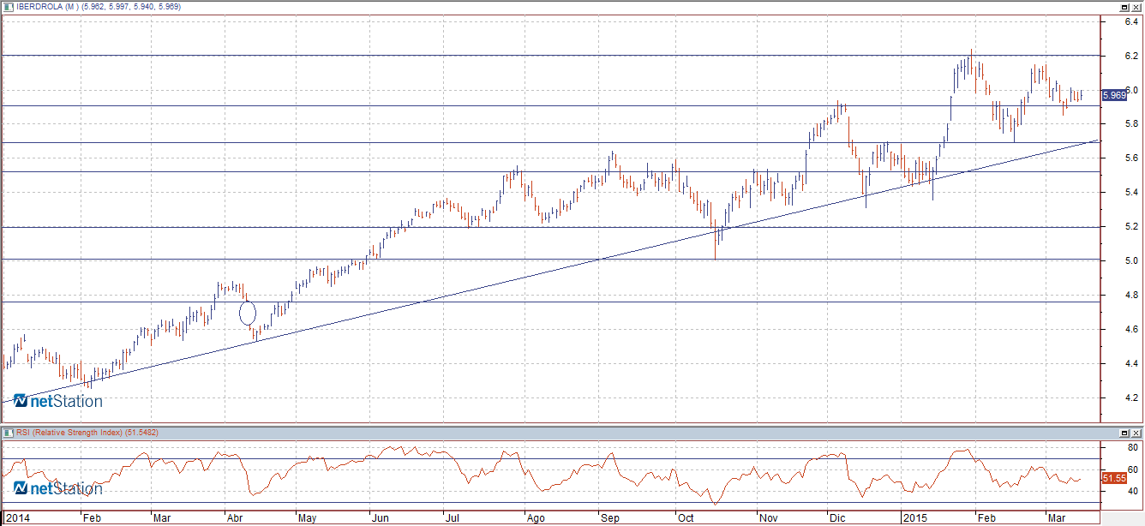Click the 4.8 price axis label
This screenshot has height=526, width=1145.
[x=1131, y=296]
